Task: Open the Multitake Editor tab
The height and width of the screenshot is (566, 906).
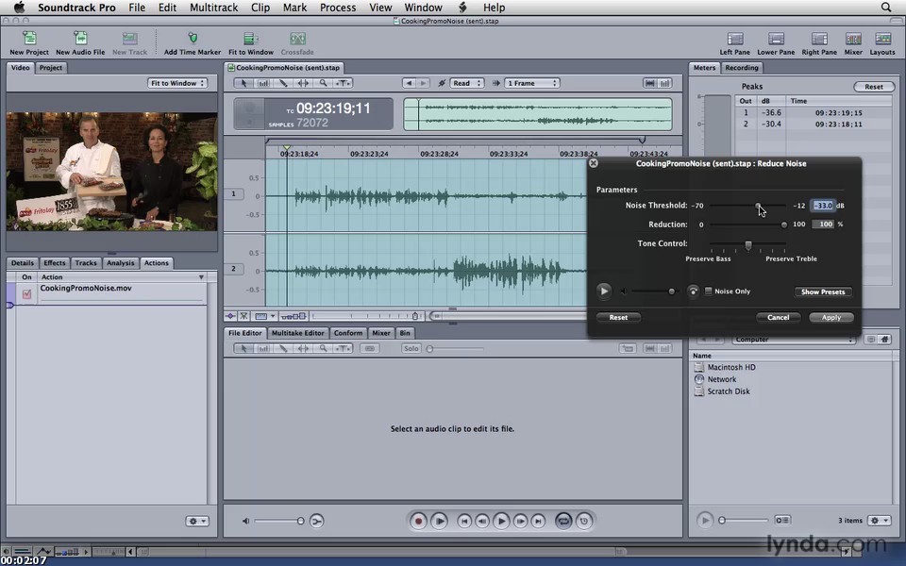Action: pos(297,333)
